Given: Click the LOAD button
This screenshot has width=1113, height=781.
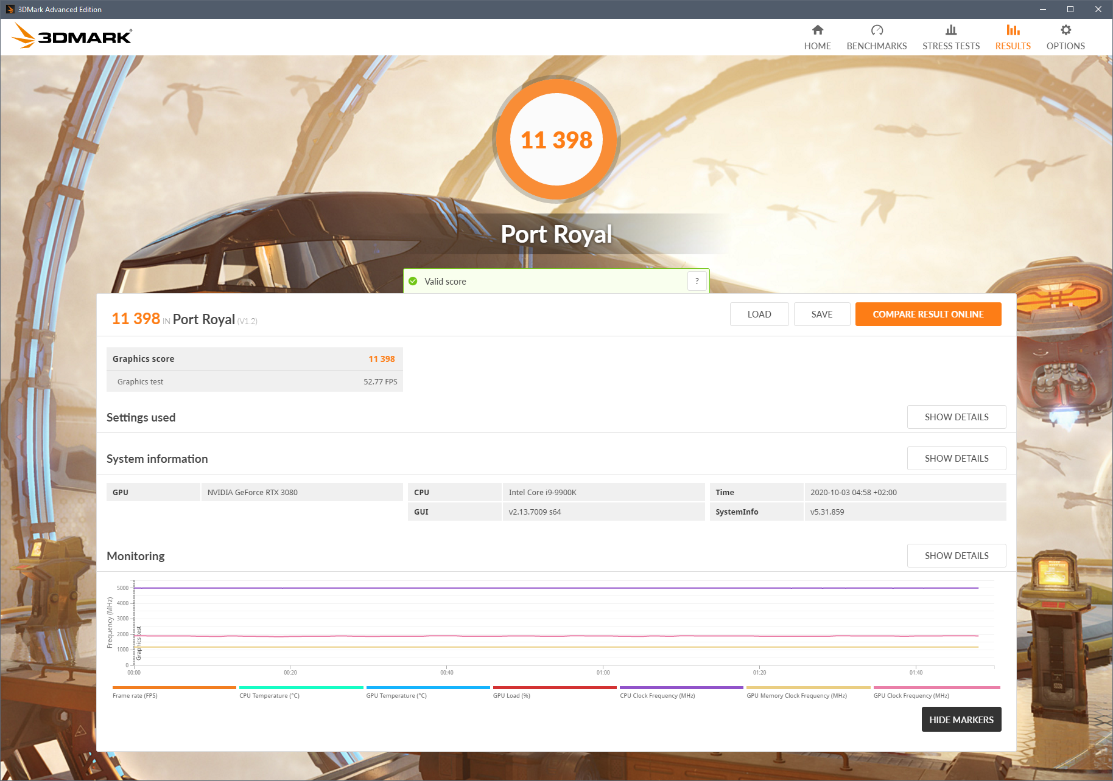Looking at the screenshot, I should [759, 314].
